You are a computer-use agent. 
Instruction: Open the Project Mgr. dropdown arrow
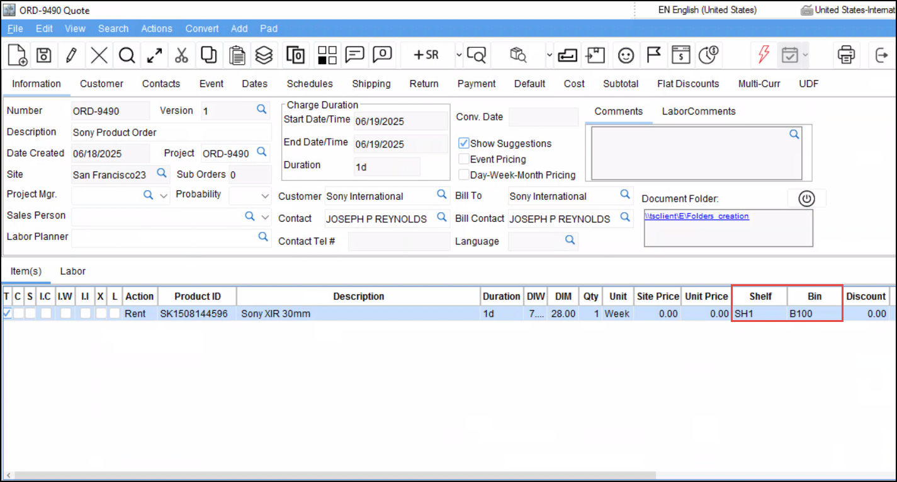coord(164,196)
